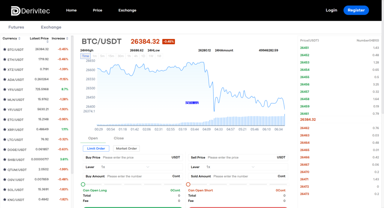Select the Limit Order option

click(96, 149)
